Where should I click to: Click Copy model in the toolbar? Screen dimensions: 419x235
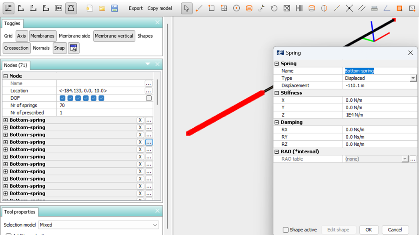pos(160,8)
